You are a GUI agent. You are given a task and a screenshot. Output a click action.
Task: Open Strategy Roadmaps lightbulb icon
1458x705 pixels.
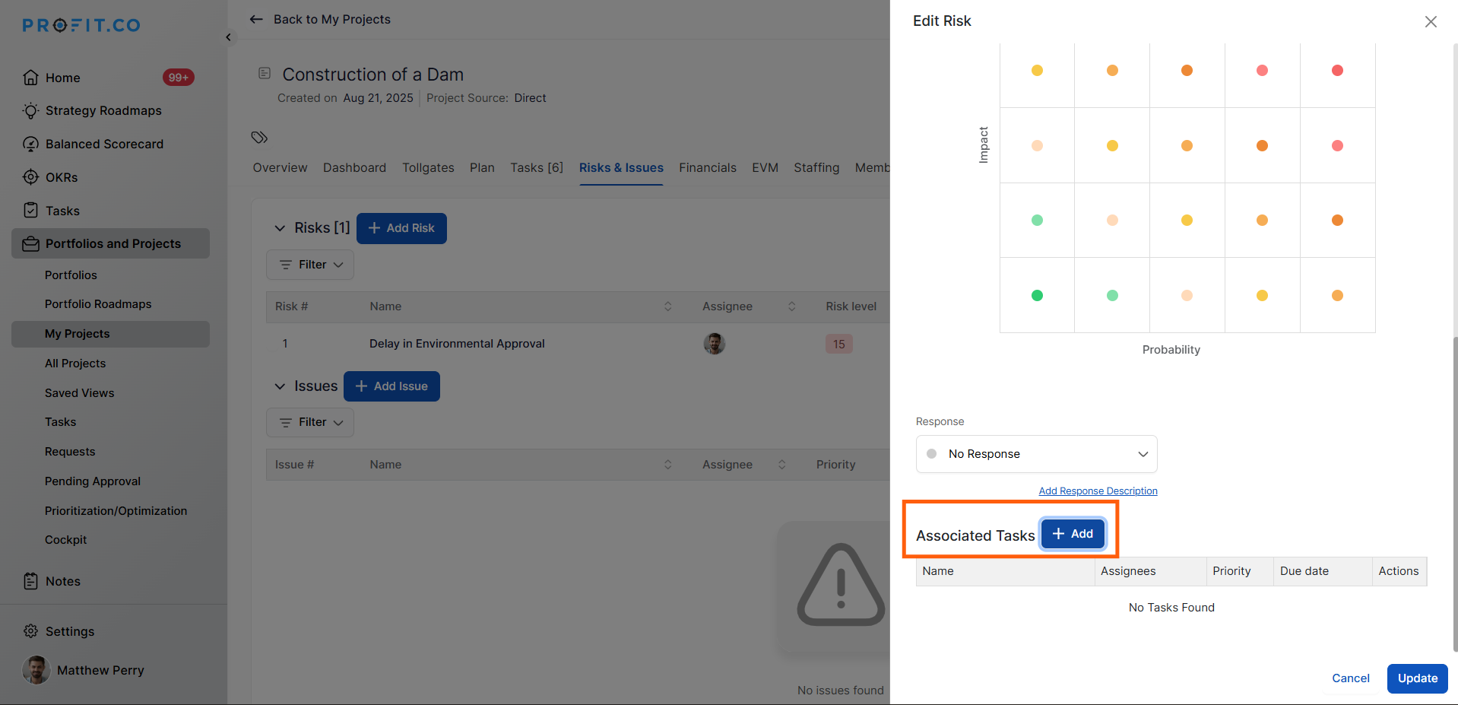click(x=30, y=111)
